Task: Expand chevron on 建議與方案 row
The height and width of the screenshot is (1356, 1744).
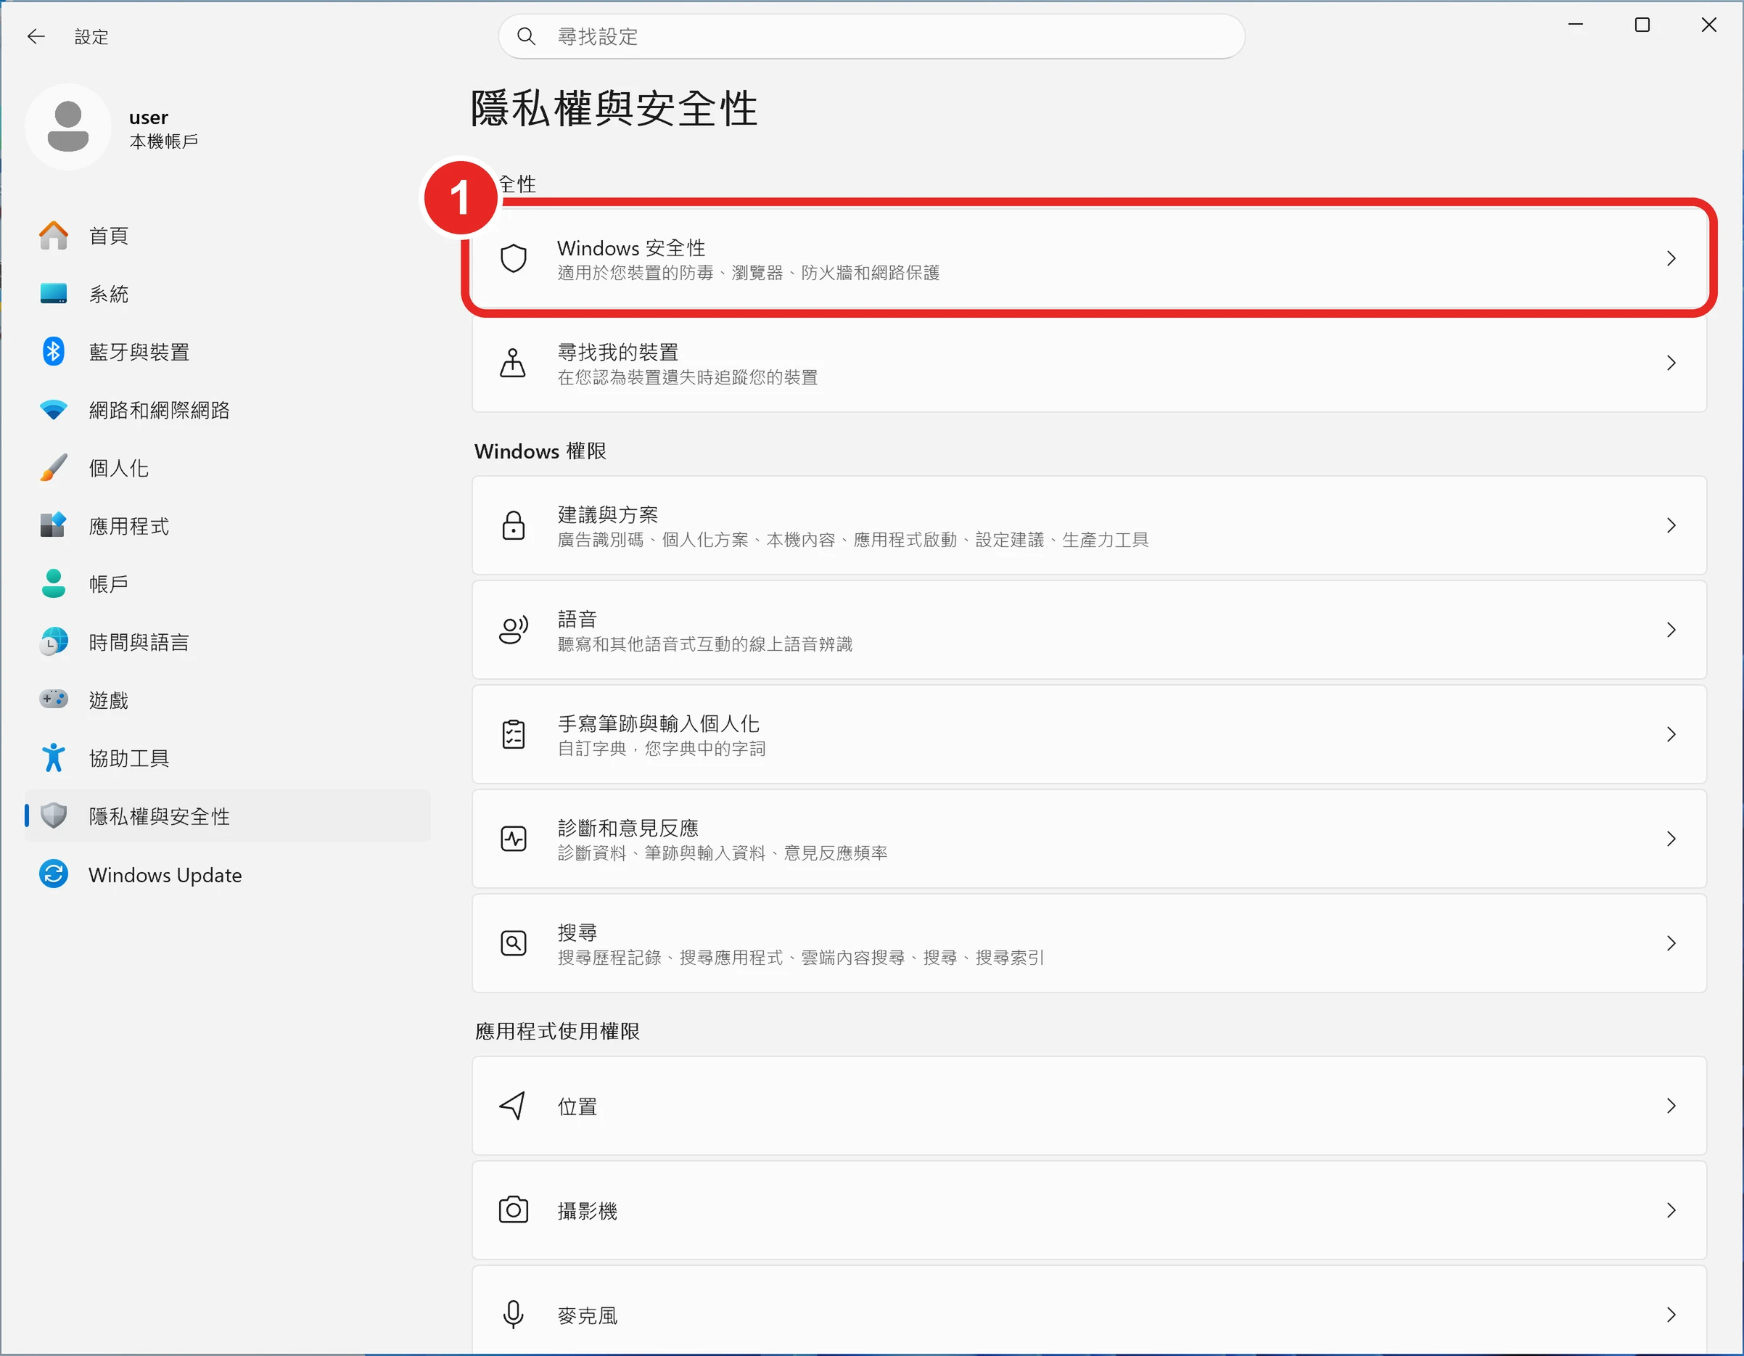Action: [1671, 525]
